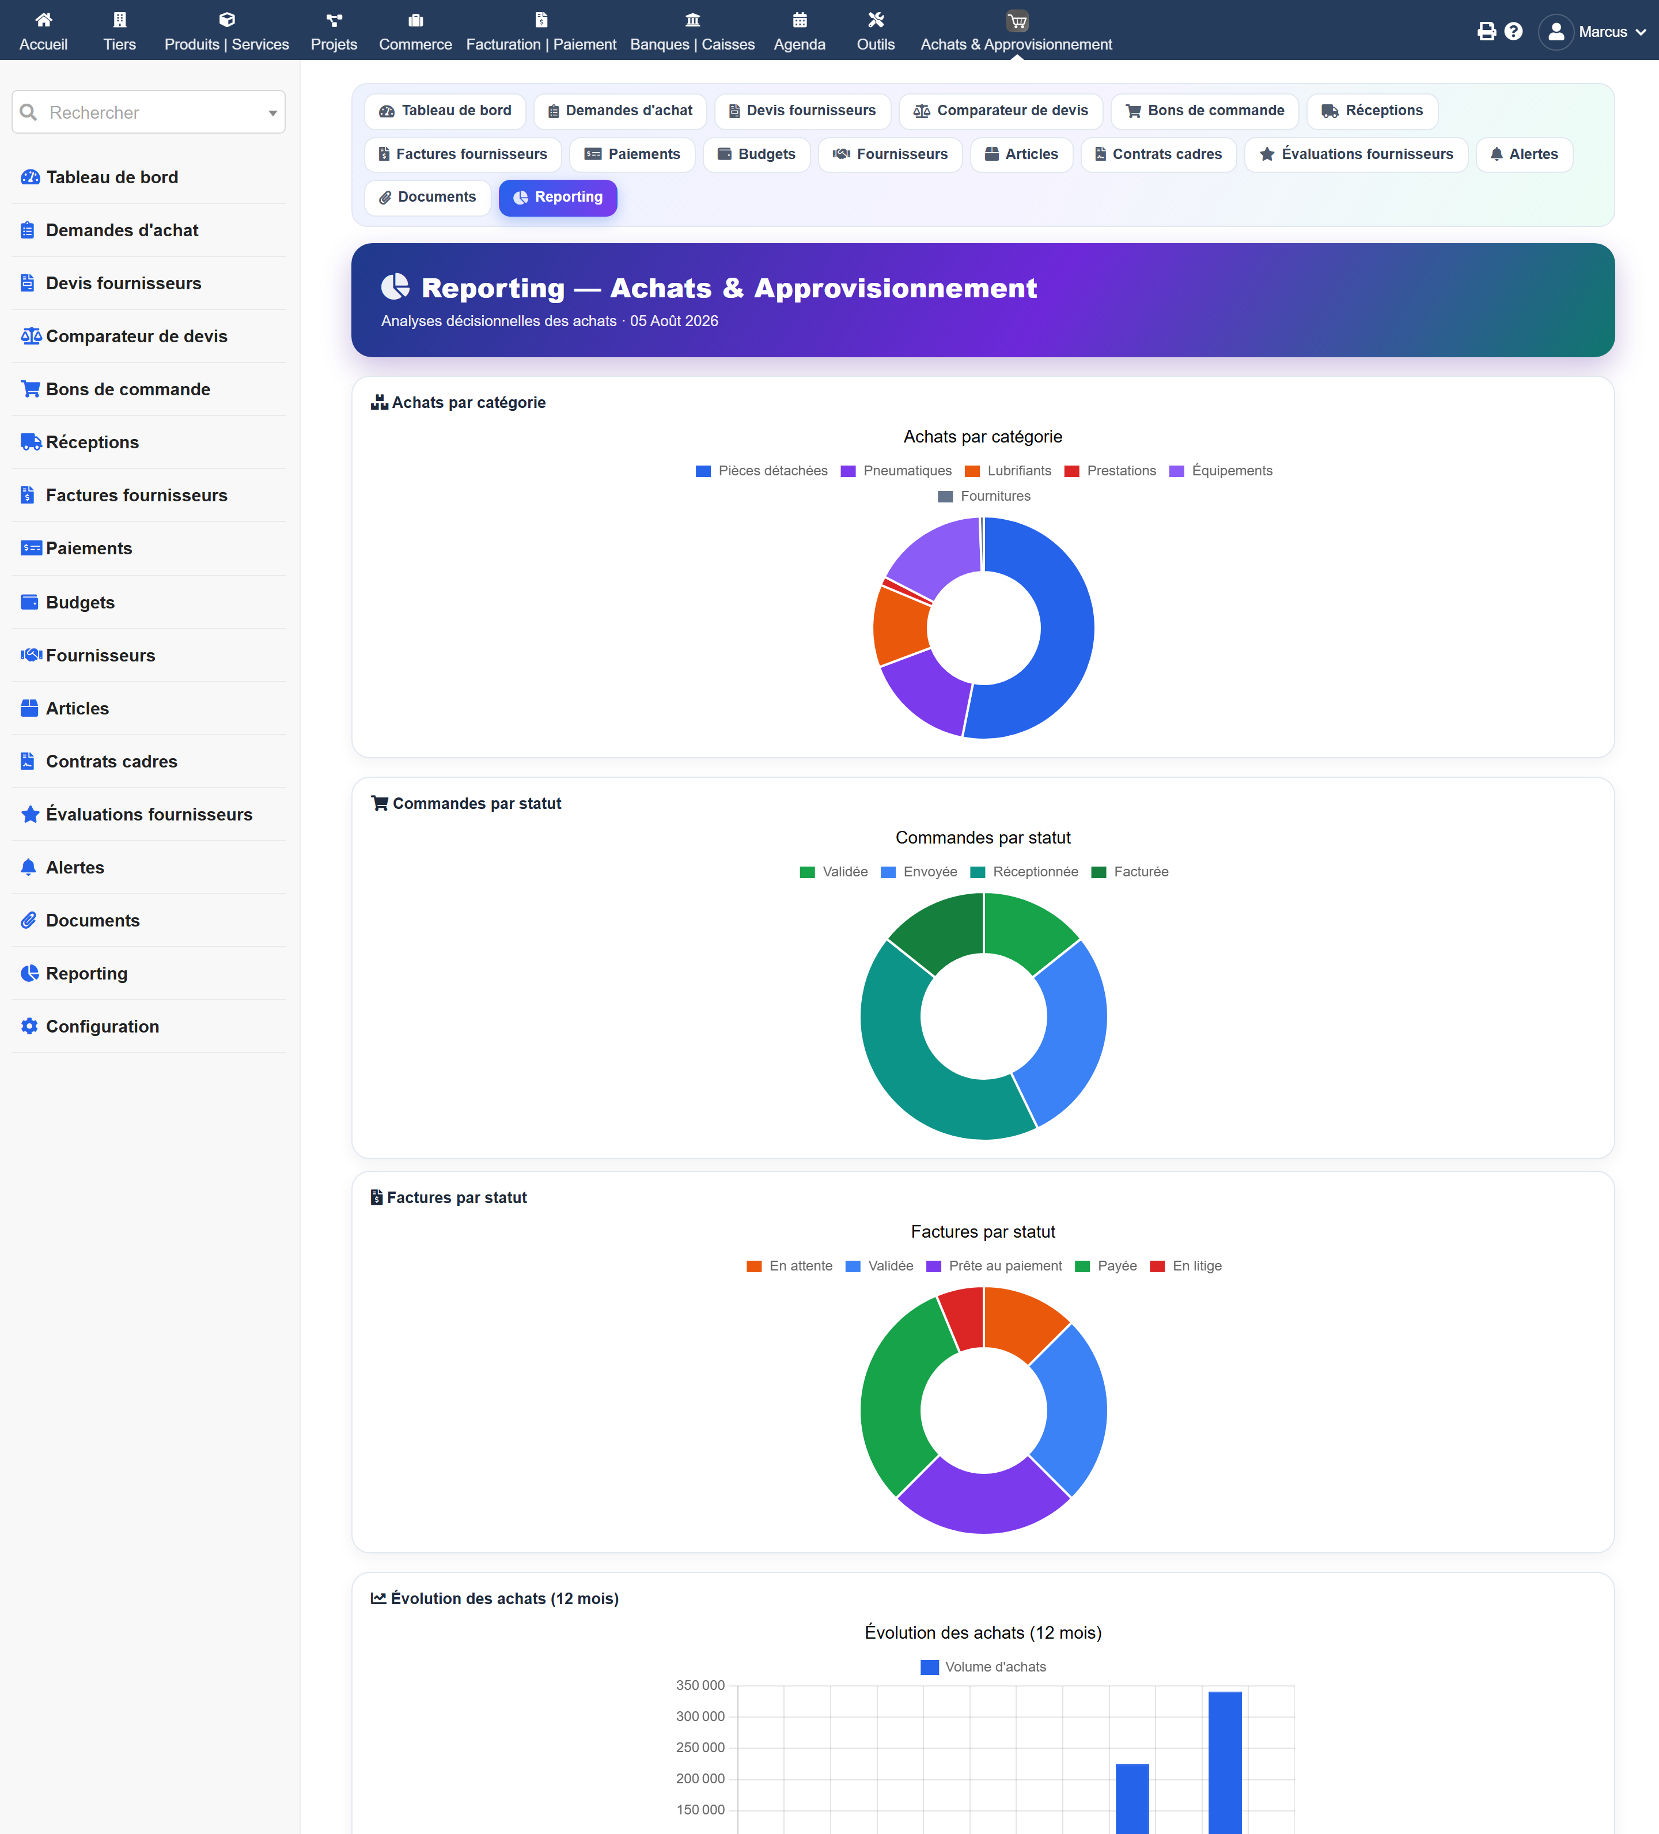Toggle Réceptionnée legend in Commandes chart
This screenshot has height=1834, width=1659.
point(1024,872)
